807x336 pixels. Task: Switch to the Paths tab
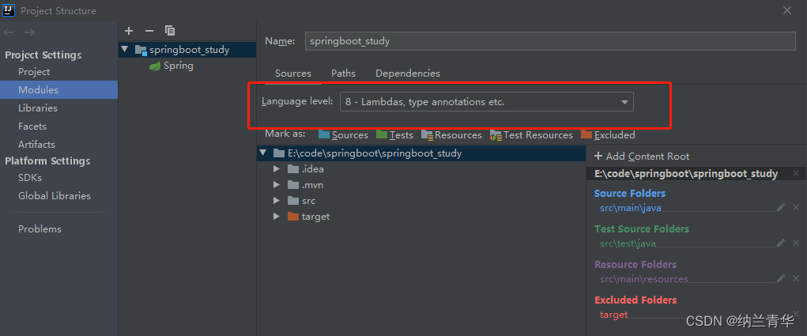point(343,73)
